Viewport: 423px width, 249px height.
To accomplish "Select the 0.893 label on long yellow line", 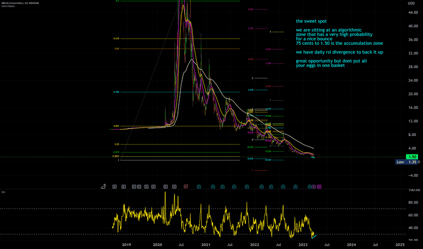I will click(x=116, y=126).
